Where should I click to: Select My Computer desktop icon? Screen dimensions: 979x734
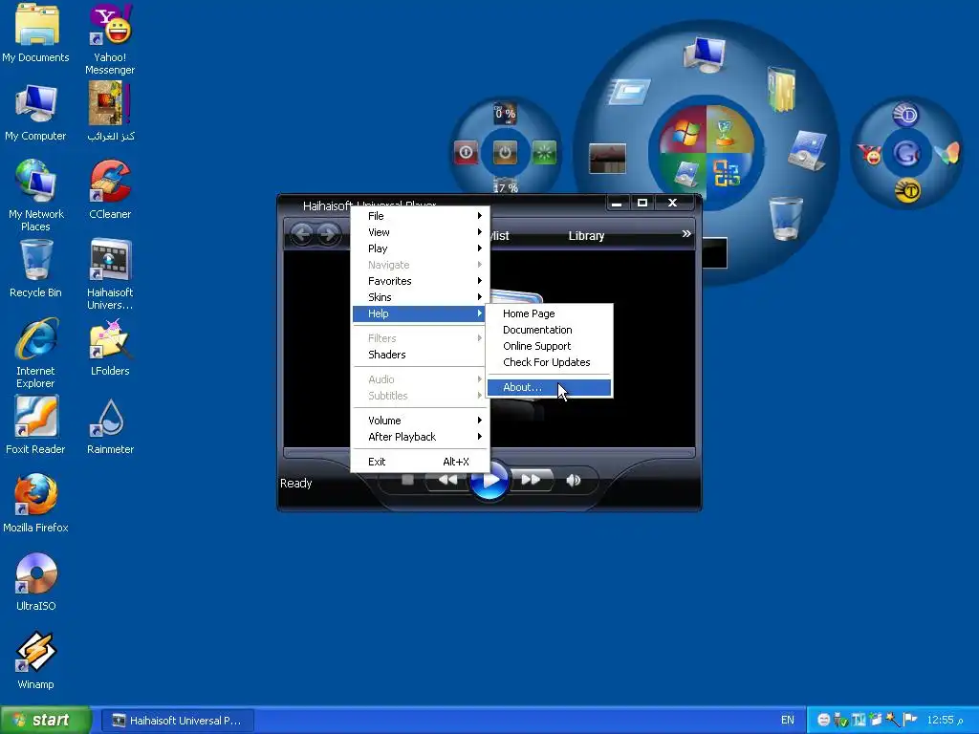pos(35,113)
